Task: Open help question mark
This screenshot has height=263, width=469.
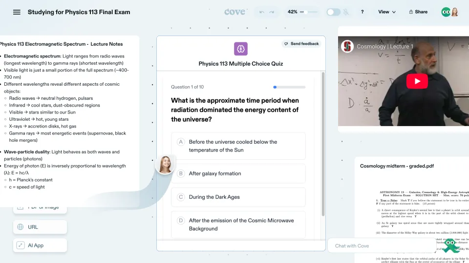Action: pos(362,12)
